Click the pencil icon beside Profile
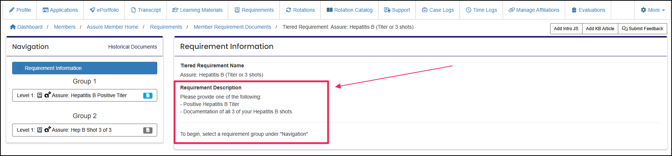The width and height of the screenshot is (672, 156). pyautogui.click(x=12, y=10)
